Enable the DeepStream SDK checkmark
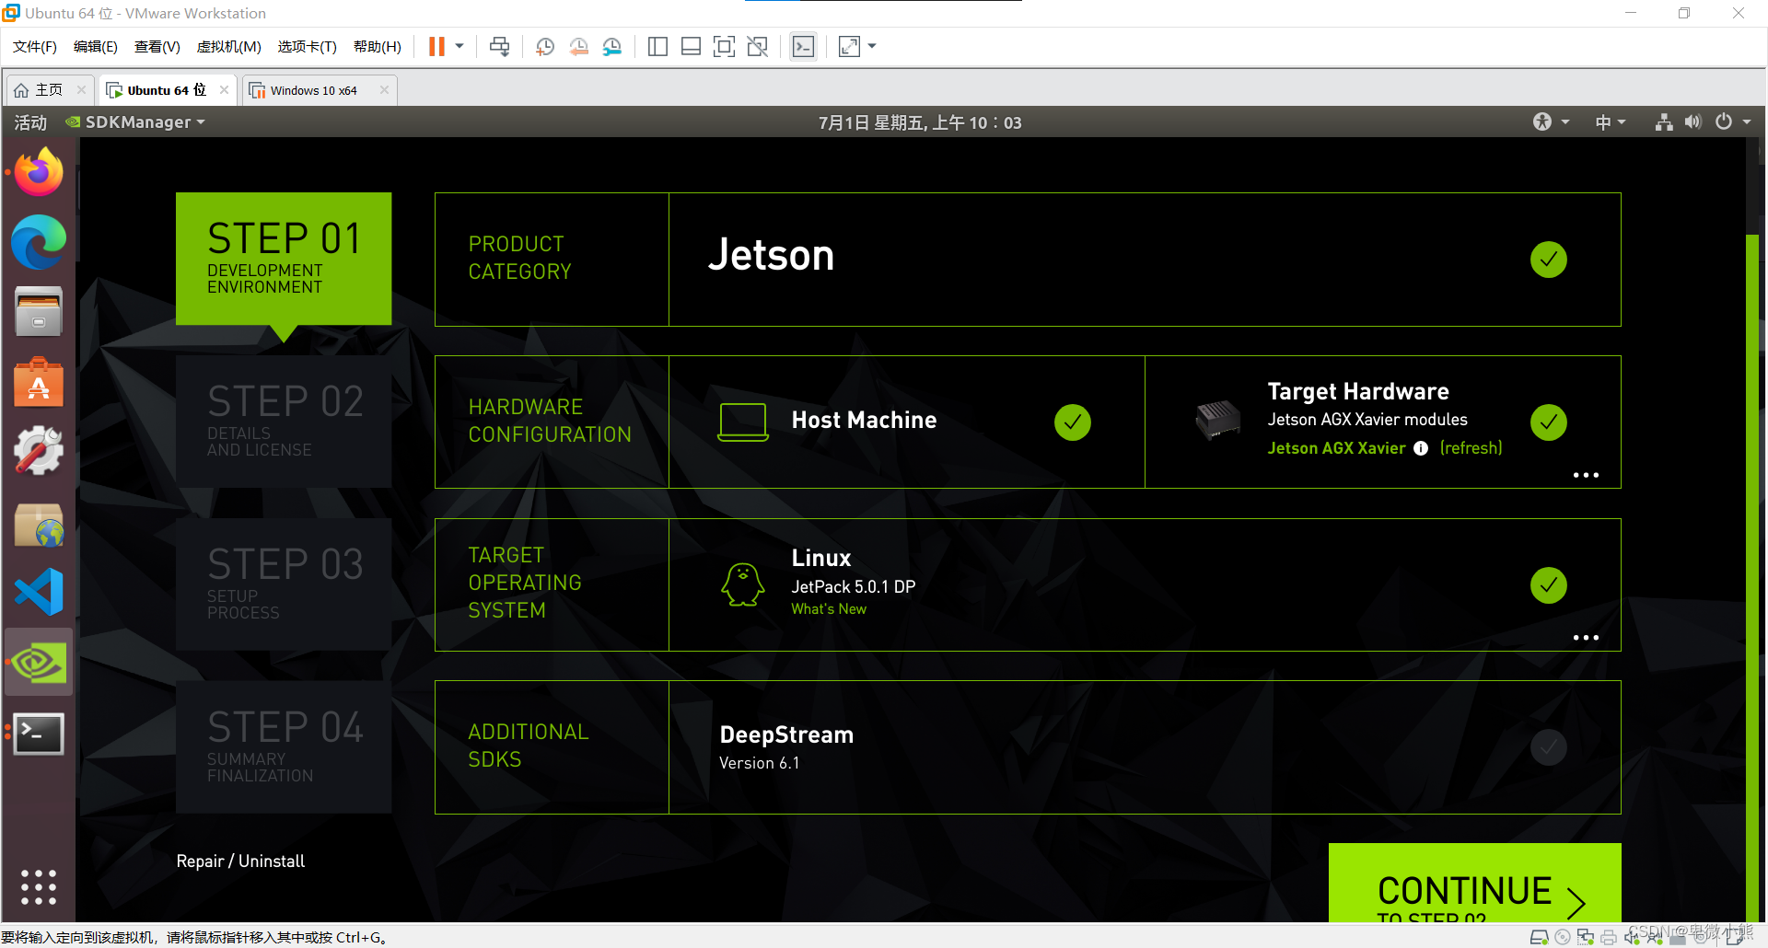This screenshot has height=948, width=1768. click(x=1549, y=747)
